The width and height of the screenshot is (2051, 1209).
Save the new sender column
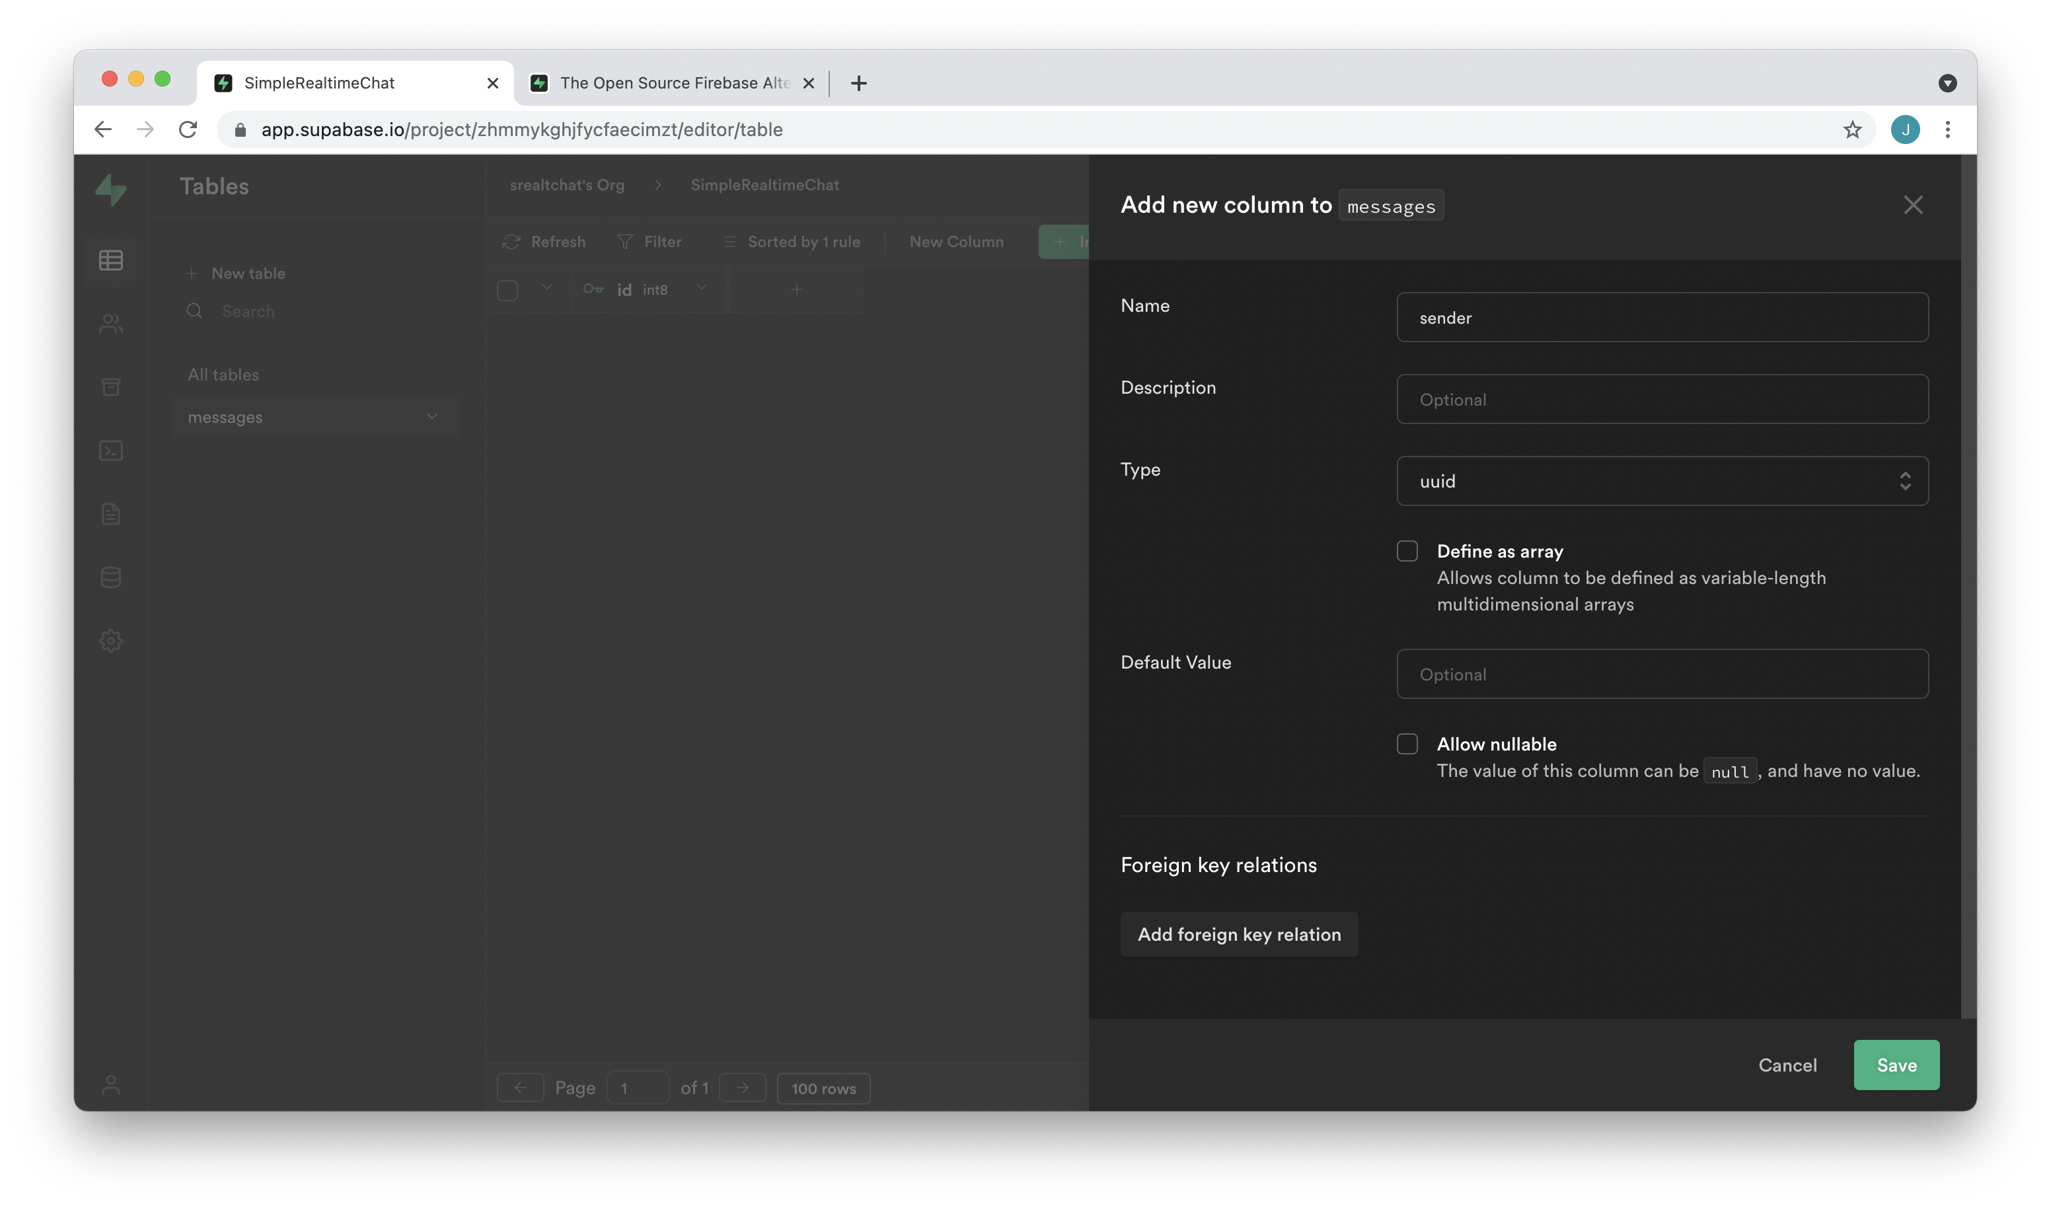1896,1065
